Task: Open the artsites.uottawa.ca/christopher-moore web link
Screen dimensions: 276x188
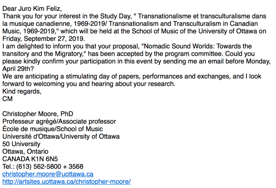Action: pos(66,181)
